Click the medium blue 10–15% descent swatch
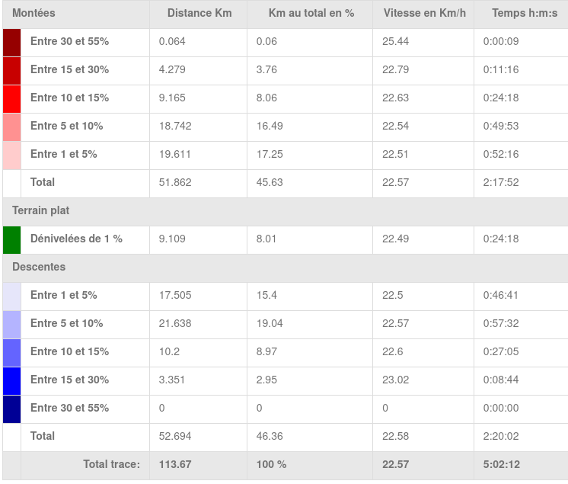Screen dimensions: 568x484 click(x=11, y=352)
